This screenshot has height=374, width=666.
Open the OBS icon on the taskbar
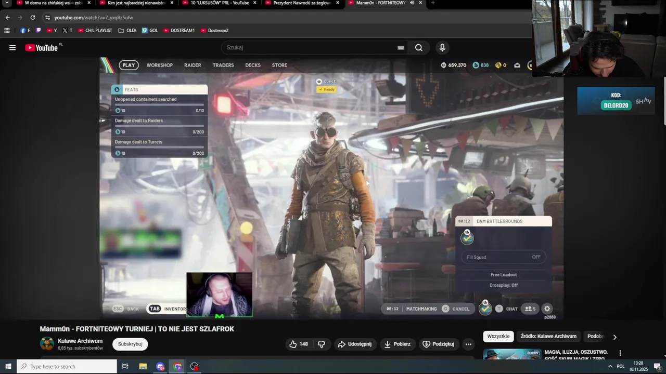coord(195,366)
